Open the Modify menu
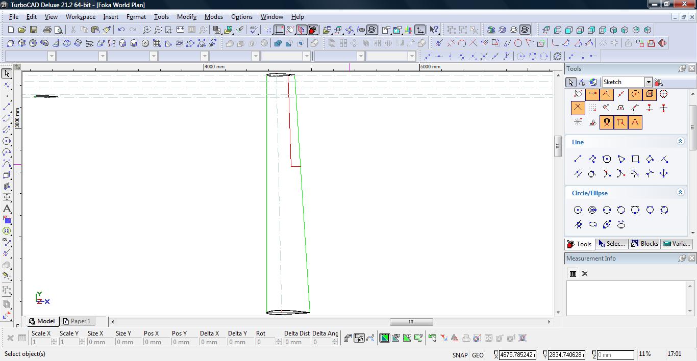The height and width of the screenshot is (361, 697). click(x=186, y=17)
